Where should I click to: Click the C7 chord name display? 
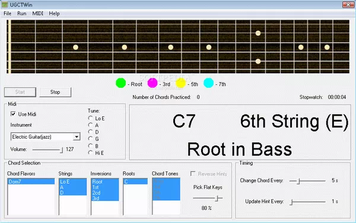184,121
